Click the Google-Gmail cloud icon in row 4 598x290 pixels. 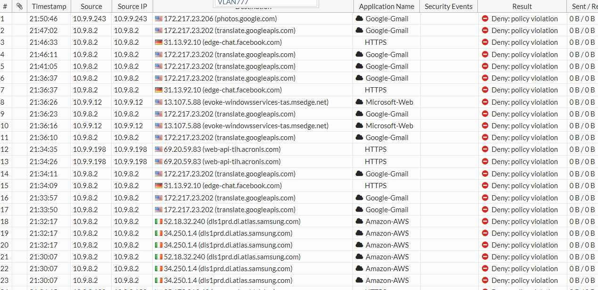359,54
